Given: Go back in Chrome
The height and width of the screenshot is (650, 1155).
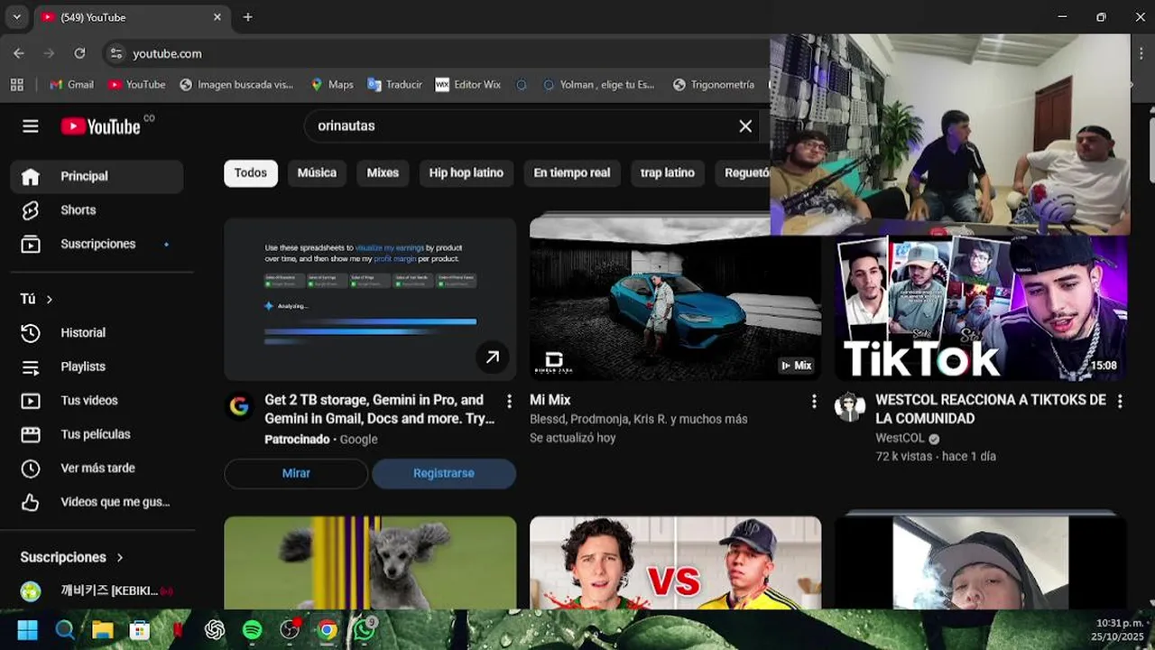Looking at the screenshot, I should point(19,53).
